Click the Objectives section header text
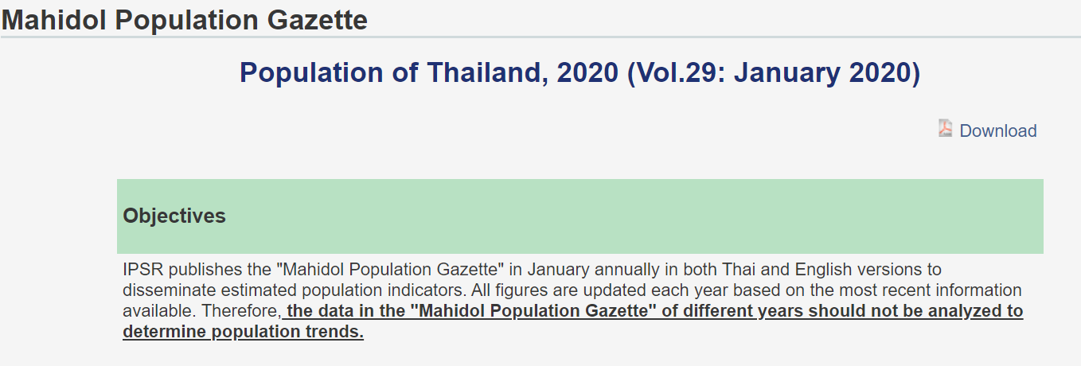Viewport: 1081px width, 366px height. click(x=174, y=216)
